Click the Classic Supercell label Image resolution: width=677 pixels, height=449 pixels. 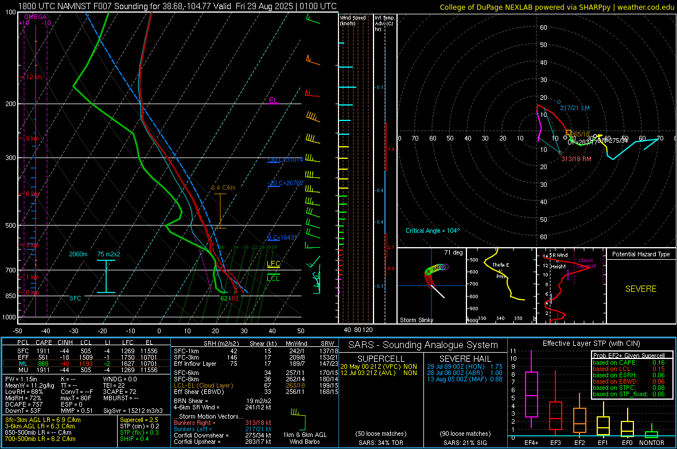tap(586, 263)
